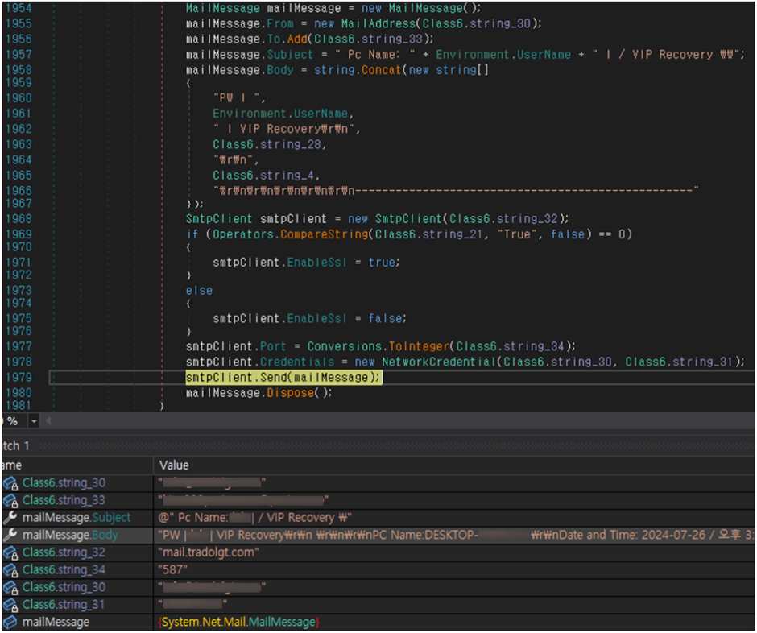The image size is (757, 633).
Task: Click Class6.string_4 in the code
Action: [263, 176]
